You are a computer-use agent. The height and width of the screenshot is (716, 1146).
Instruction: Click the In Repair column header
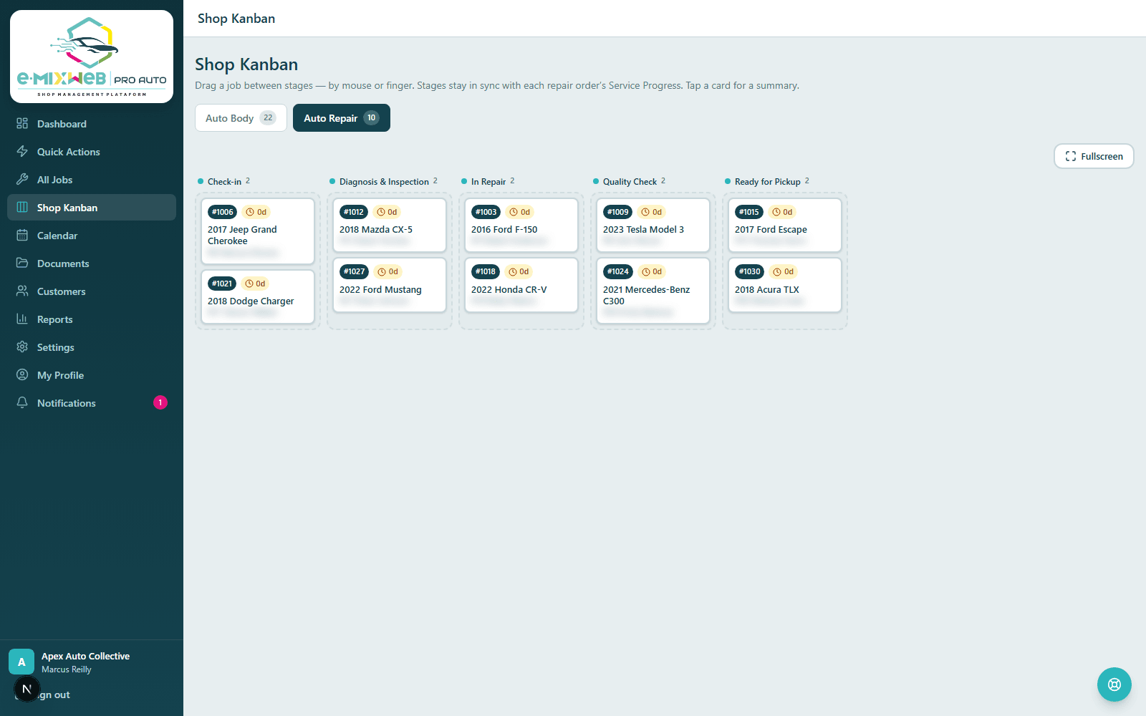coord(488,181)
